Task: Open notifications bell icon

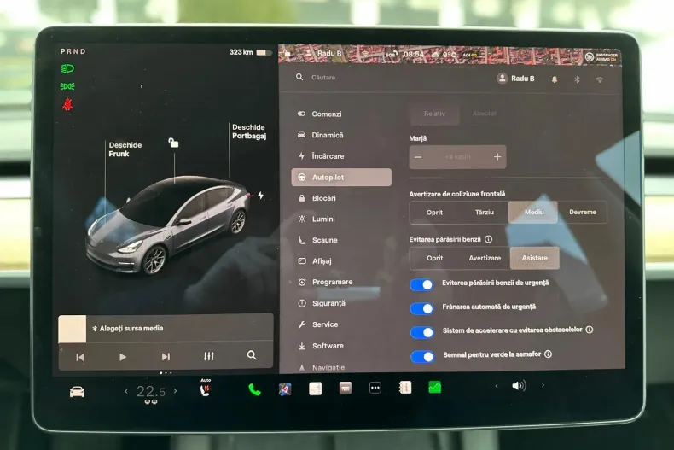Action: (555, 79)
